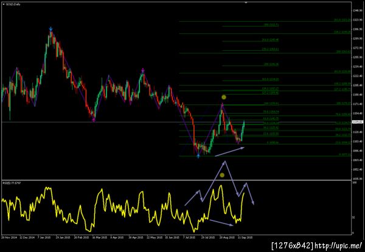Click the 20 Aug 2015 date label
This screenshot has height=252, width=365.
coord(226,237)
